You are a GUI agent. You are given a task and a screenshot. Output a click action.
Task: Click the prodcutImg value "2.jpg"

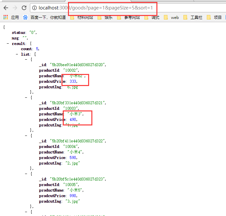pos(73,163)
